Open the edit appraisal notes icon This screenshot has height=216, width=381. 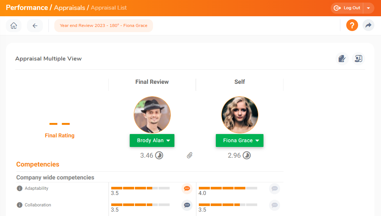[x=342, y=58]
